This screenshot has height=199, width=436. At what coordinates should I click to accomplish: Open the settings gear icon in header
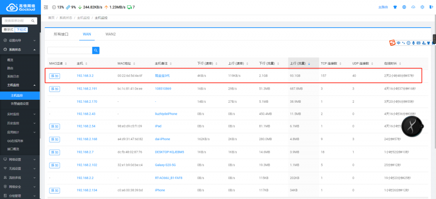tap(422, 7)
